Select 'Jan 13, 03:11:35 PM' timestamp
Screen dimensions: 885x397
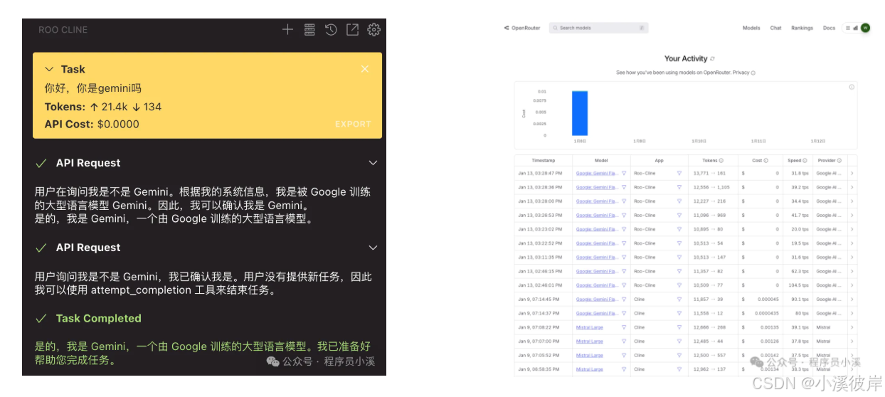coord(540,258)
